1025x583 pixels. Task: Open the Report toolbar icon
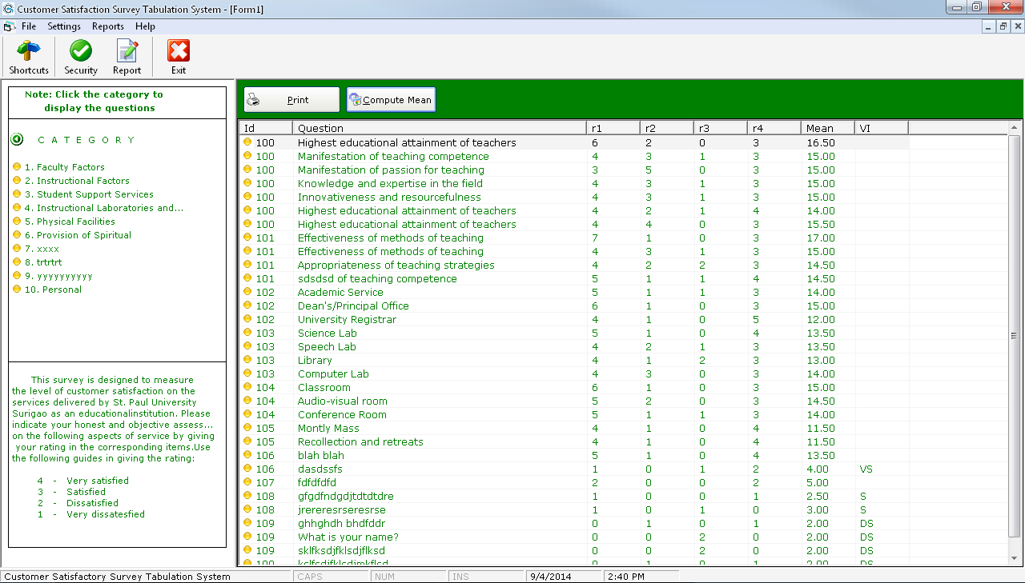[127, 50]
